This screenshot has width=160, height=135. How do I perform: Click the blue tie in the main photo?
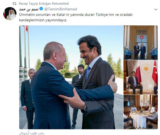[88, 73]
